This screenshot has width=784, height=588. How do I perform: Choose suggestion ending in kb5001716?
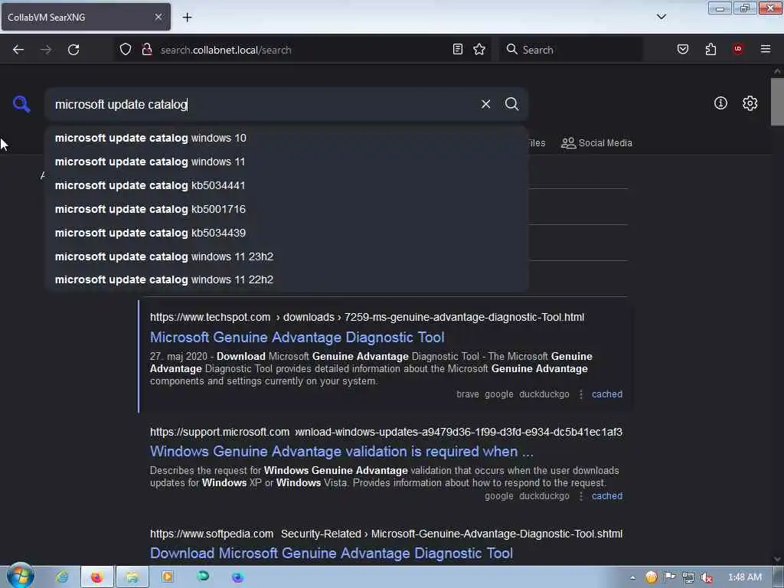pyautogui.click(x=286, y=209)
